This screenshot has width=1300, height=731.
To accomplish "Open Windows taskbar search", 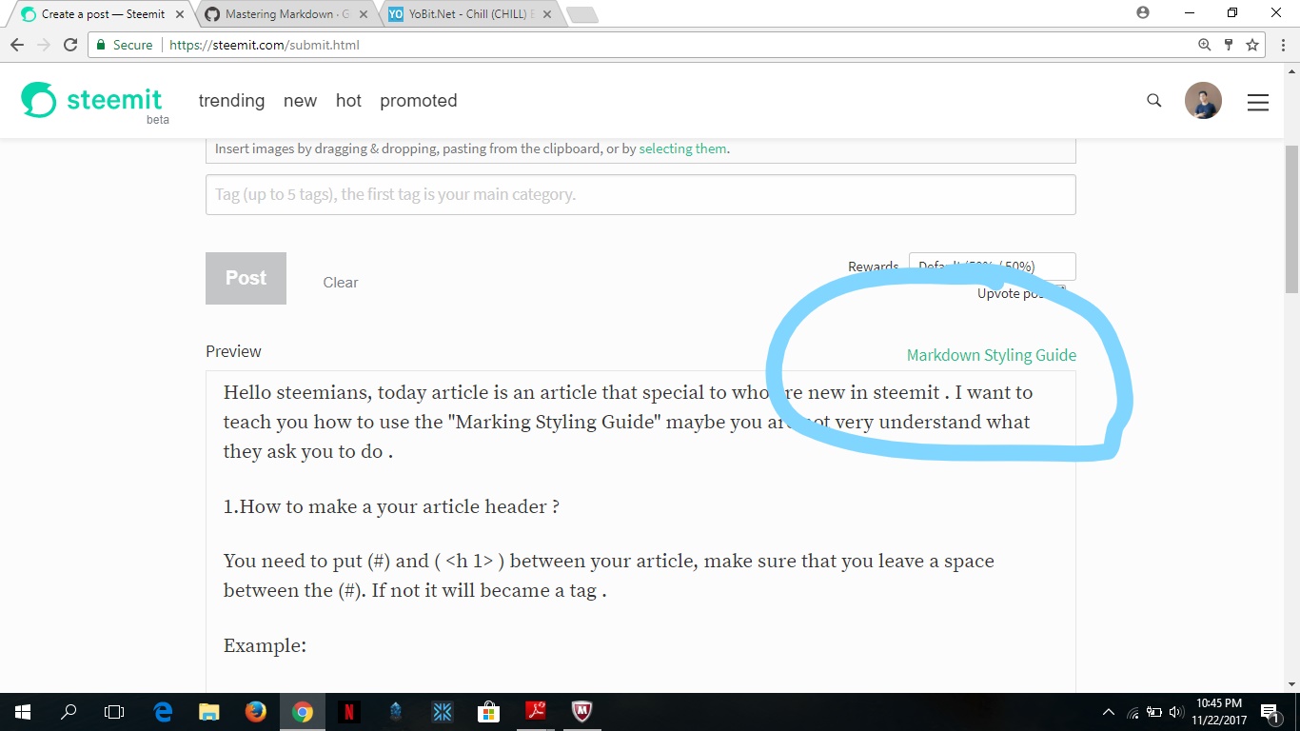I will coord(69,712).
